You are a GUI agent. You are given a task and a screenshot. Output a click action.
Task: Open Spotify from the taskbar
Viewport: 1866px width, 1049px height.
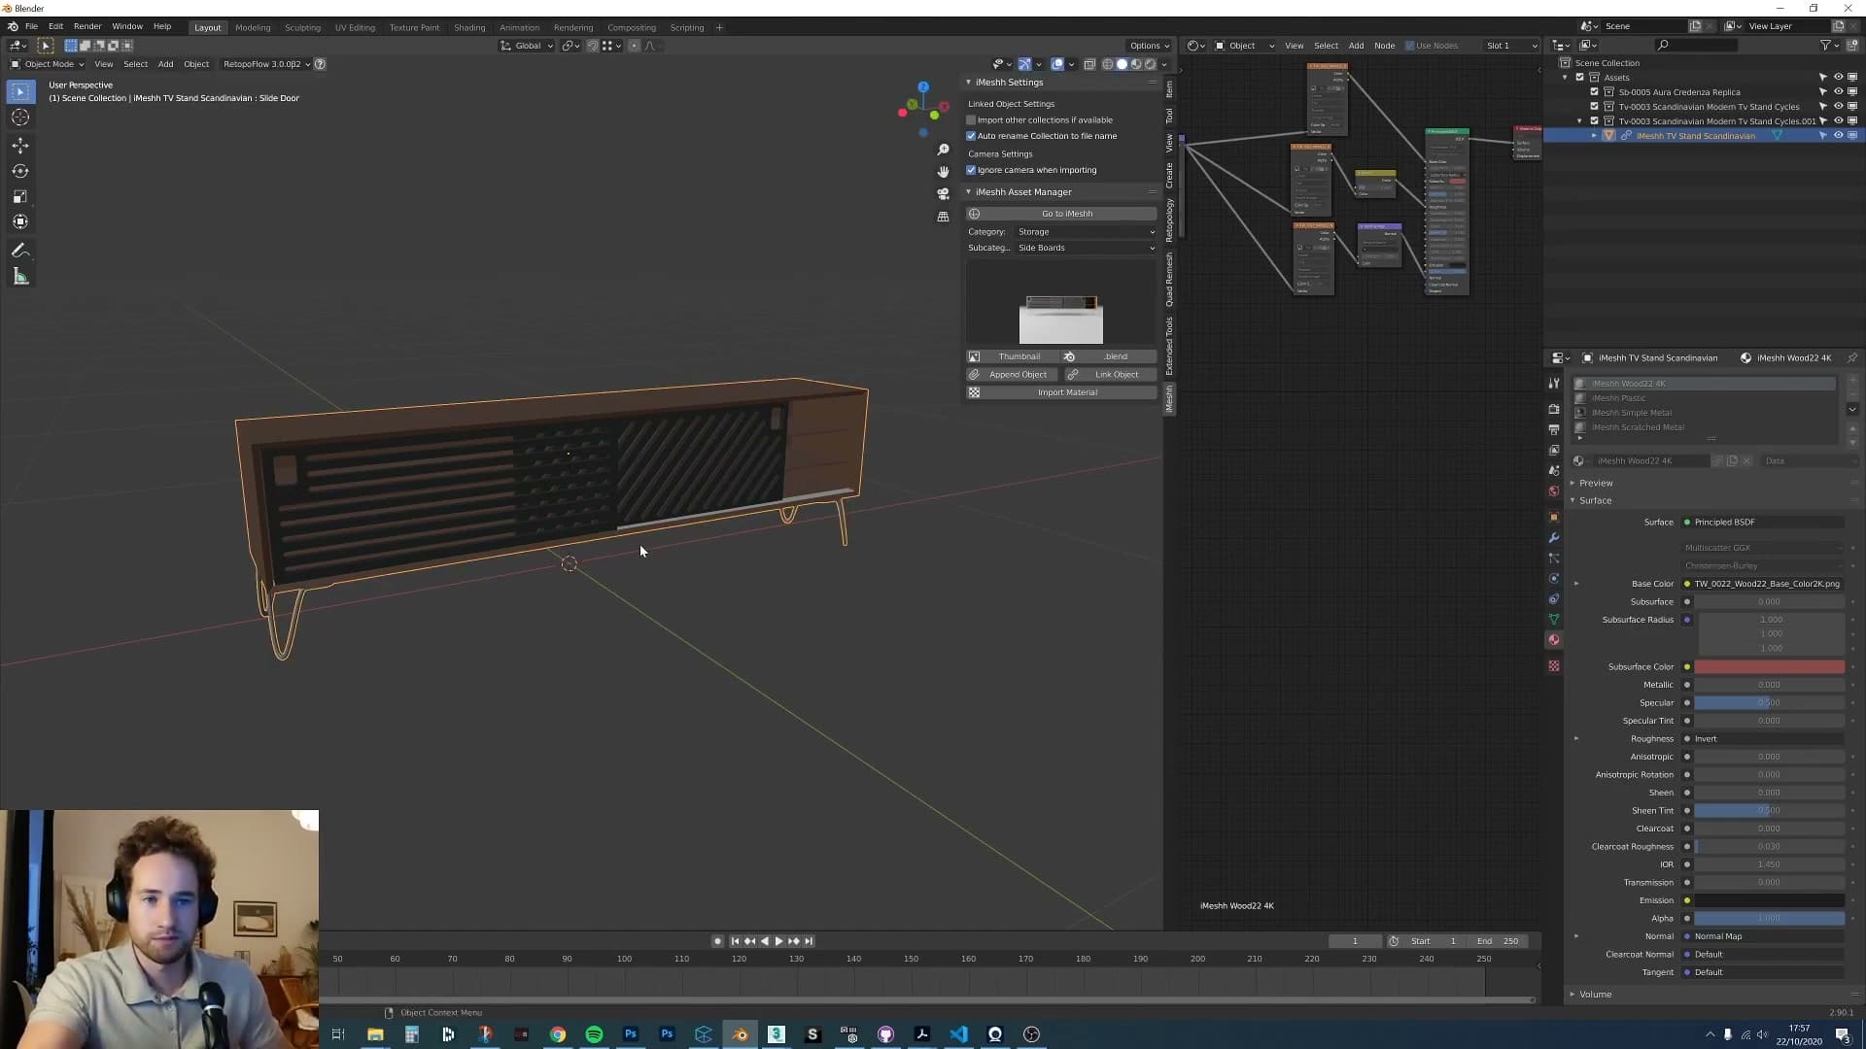click(x=594, y=1034)
